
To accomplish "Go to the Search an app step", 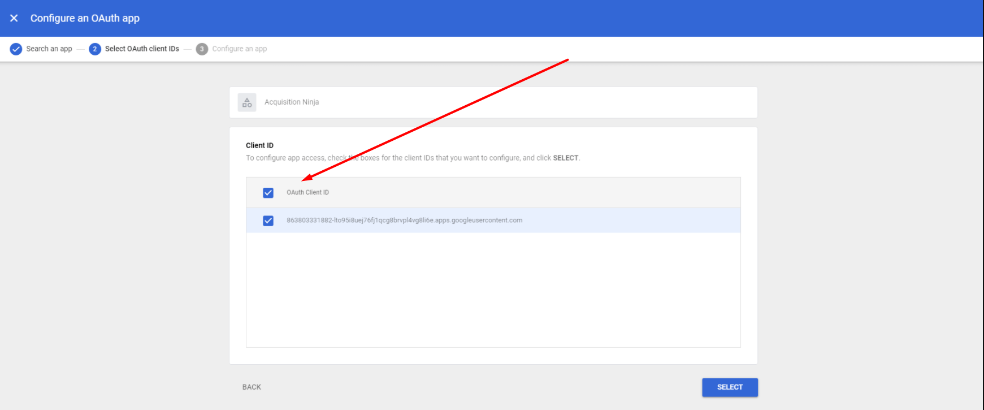I will (x=49, y=49).
